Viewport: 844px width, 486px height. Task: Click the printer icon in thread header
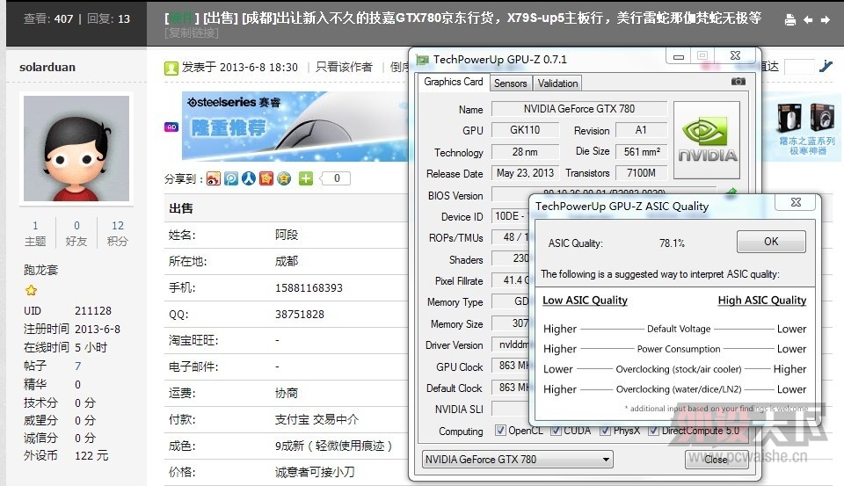click(789, 20)
